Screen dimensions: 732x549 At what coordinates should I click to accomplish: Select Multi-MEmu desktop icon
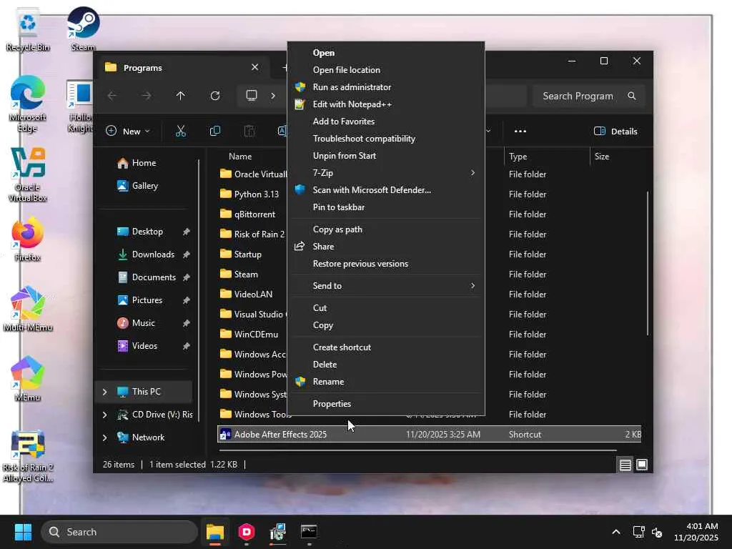pos(28,309)
